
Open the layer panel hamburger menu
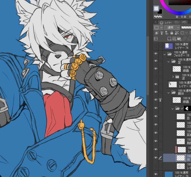tap(155, 22)
